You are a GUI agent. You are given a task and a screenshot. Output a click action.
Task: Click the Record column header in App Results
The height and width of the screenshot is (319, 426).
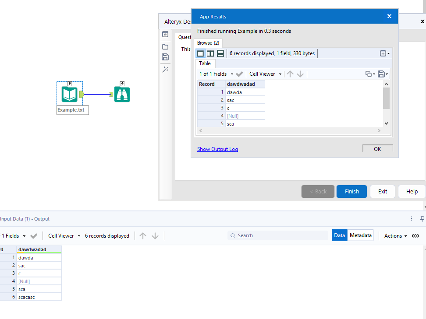pos(211,84)
